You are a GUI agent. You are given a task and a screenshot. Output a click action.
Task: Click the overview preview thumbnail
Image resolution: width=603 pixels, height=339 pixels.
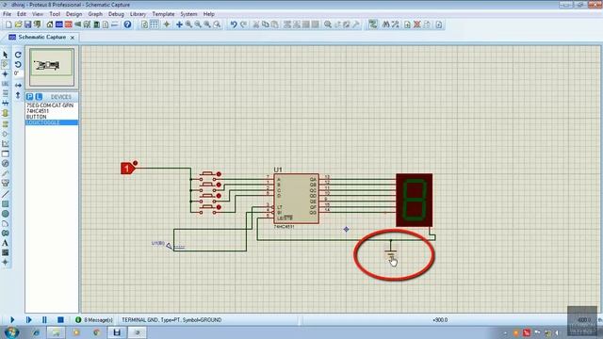click(x=52, y=67)
